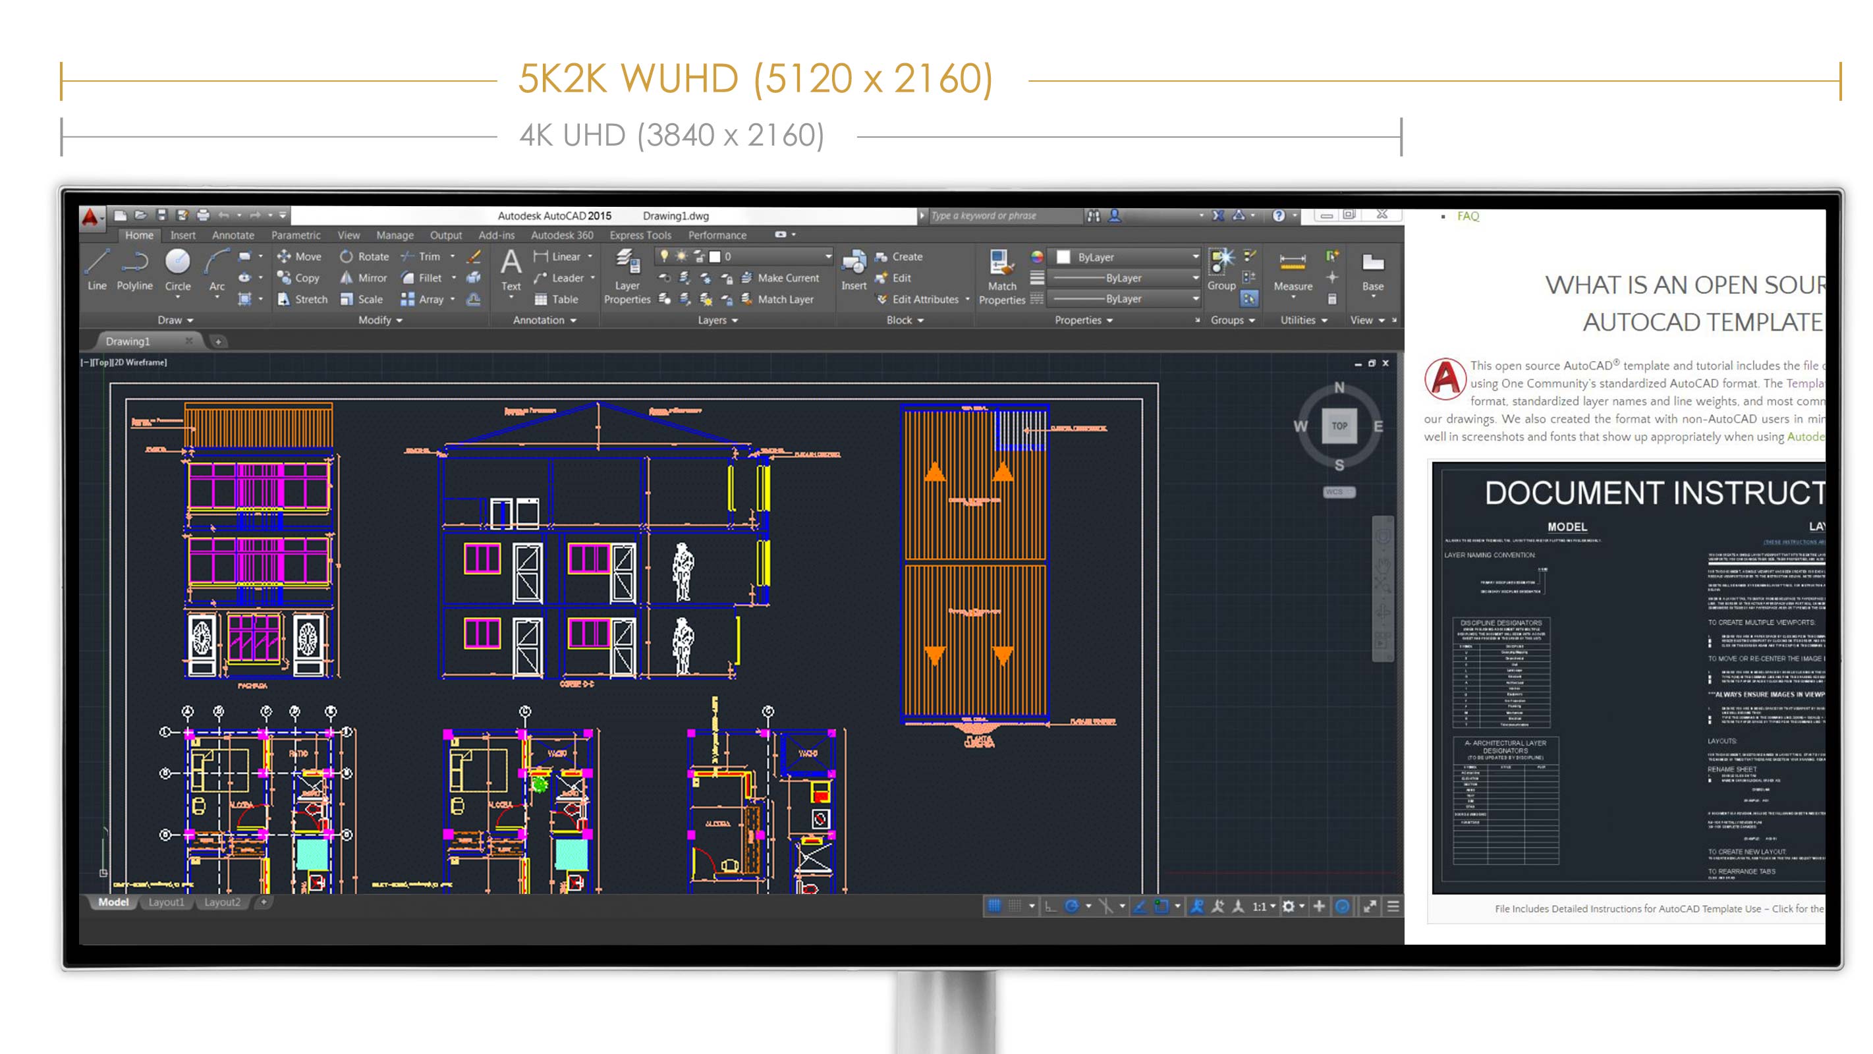
Task: Select the Trim tool
Action: click(x=421, y=257)
